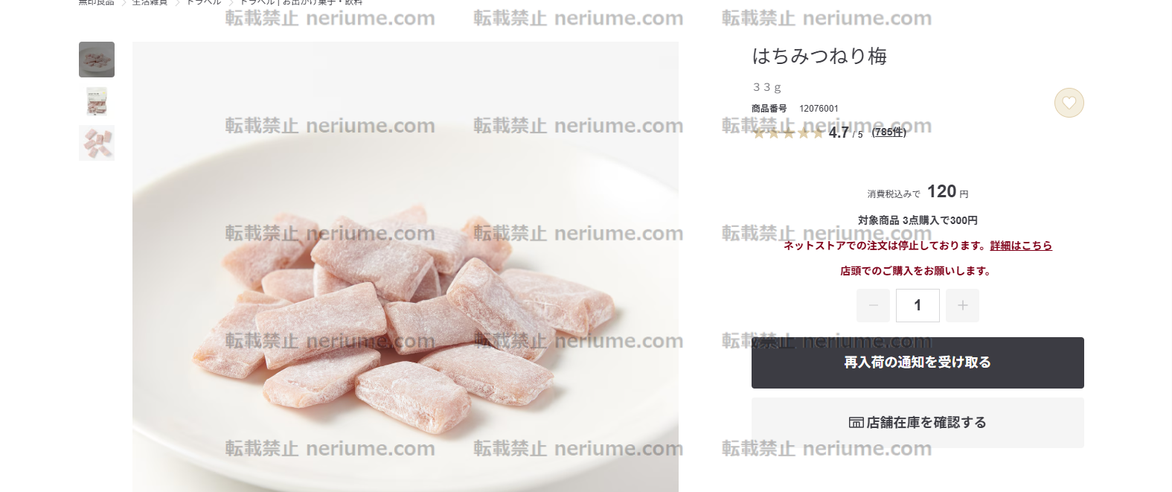Open the 詳細はこちら link

pyautogui.click(x=1021, y=246)
